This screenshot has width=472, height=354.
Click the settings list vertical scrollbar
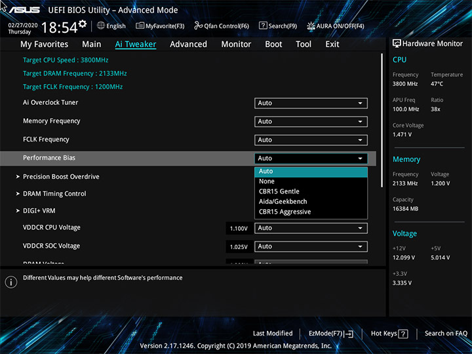pos(382,121)
